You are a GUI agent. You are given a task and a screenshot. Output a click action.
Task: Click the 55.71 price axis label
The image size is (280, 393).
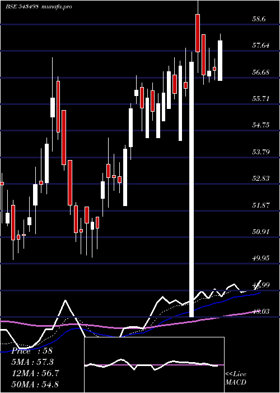click(x=261, y=98)
